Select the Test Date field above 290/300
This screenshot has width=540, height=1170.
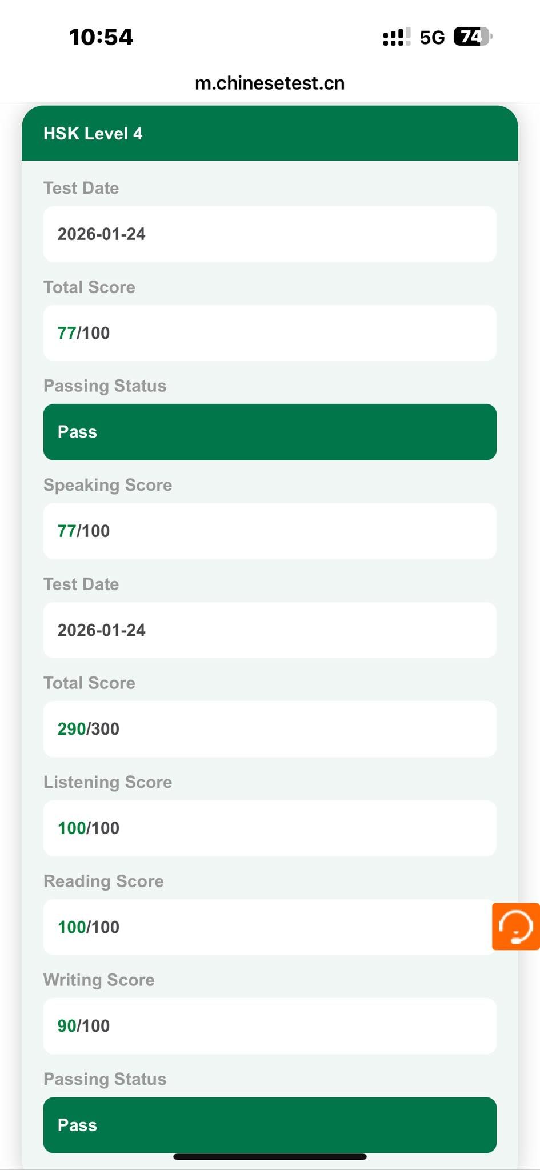pyautogui.click(x=270, y=630)
